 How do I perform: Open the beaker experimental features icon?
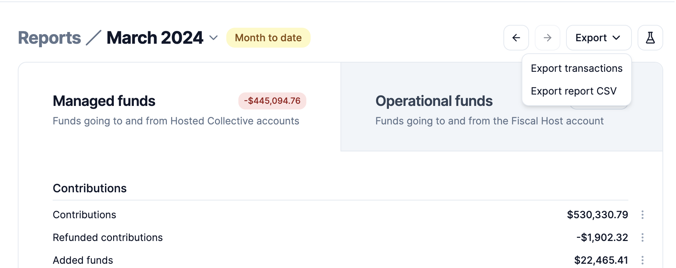[650, 38]
